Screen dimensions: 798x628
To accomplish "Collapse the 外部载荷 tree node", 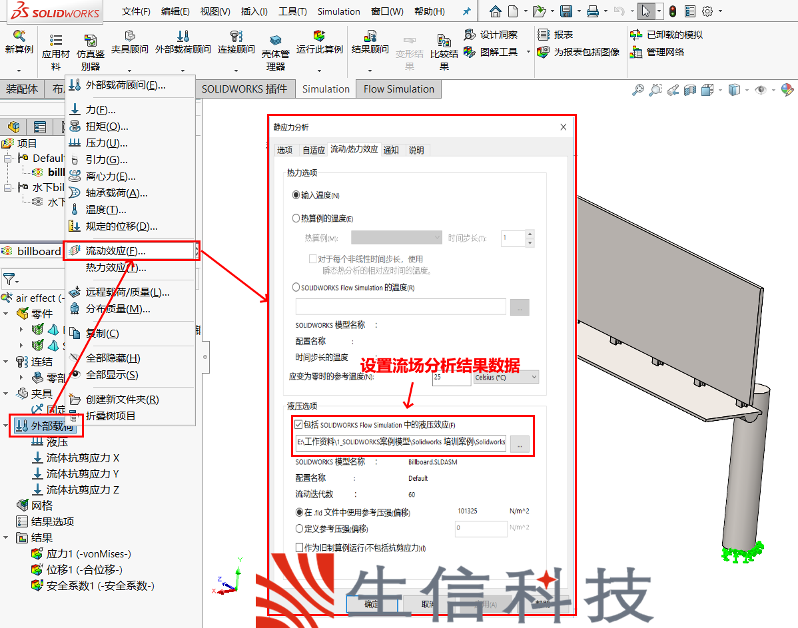I will [x=6, y=426].
